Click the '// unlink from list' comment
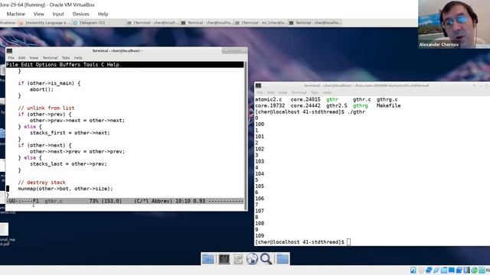 point(46,108)
